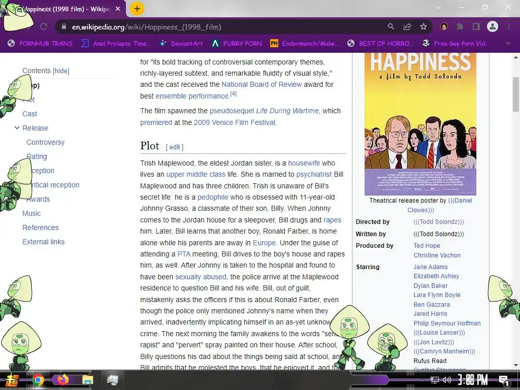Screen dimensions: 520x390
Task: Open the Ben Gazzara link
Action: click(x=432, y=305)
